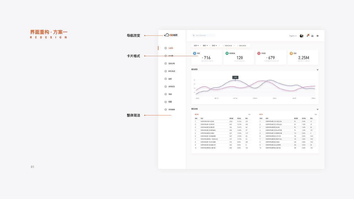Click the gray circle icon beside 导出
The width and height of the screenshot is (354, 199).
pos(166,94)
